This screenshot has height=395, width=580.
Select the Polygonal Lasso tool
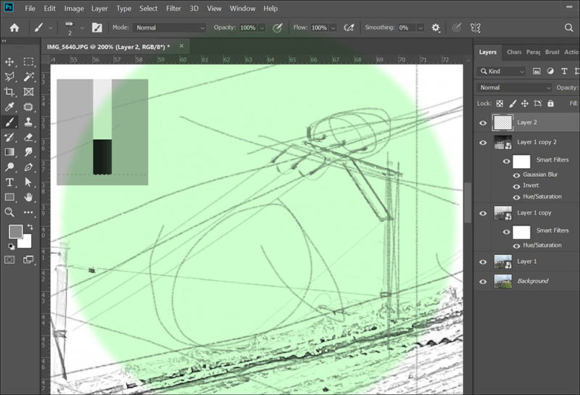9,77
